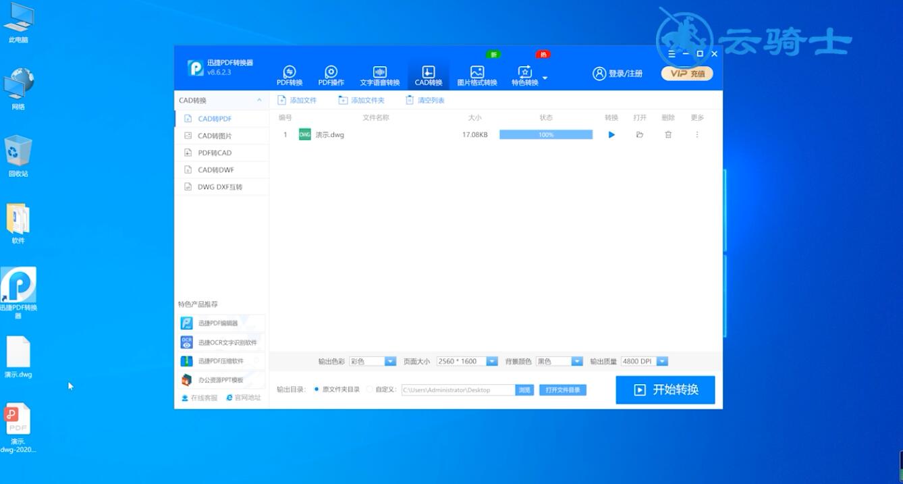The image size is (903, 484).
Task: Expand the 特色转换 dropdown arrow
Action: (545, 78)
